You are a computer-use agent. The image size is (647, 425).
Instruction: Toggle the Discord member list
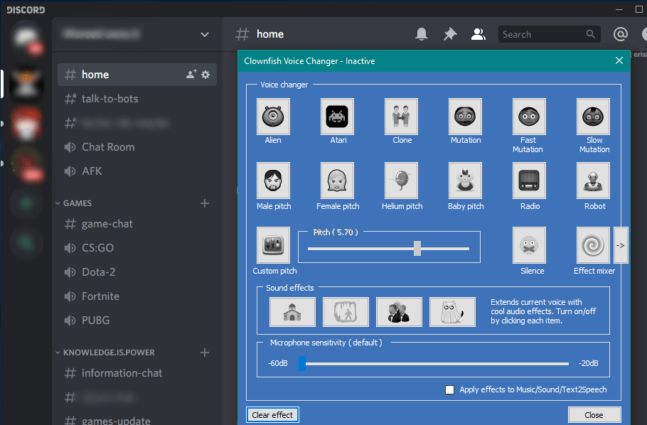(x=478, y=34)
